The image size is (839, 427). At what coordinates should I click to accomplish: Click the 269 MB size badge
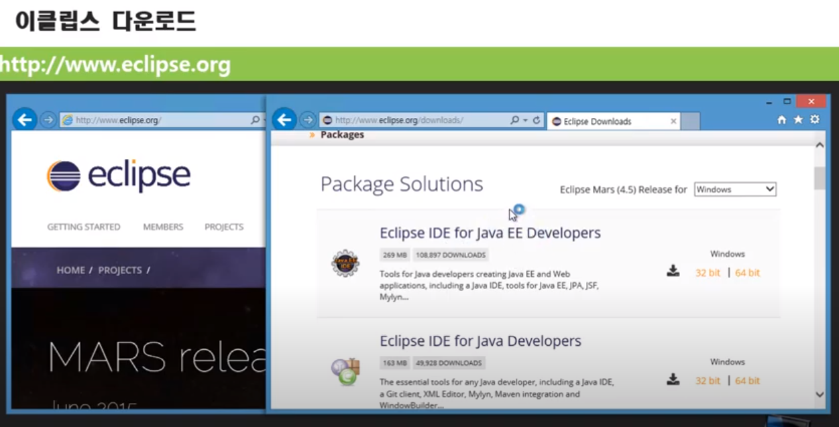pyautogui.click(x=395, y=255)
